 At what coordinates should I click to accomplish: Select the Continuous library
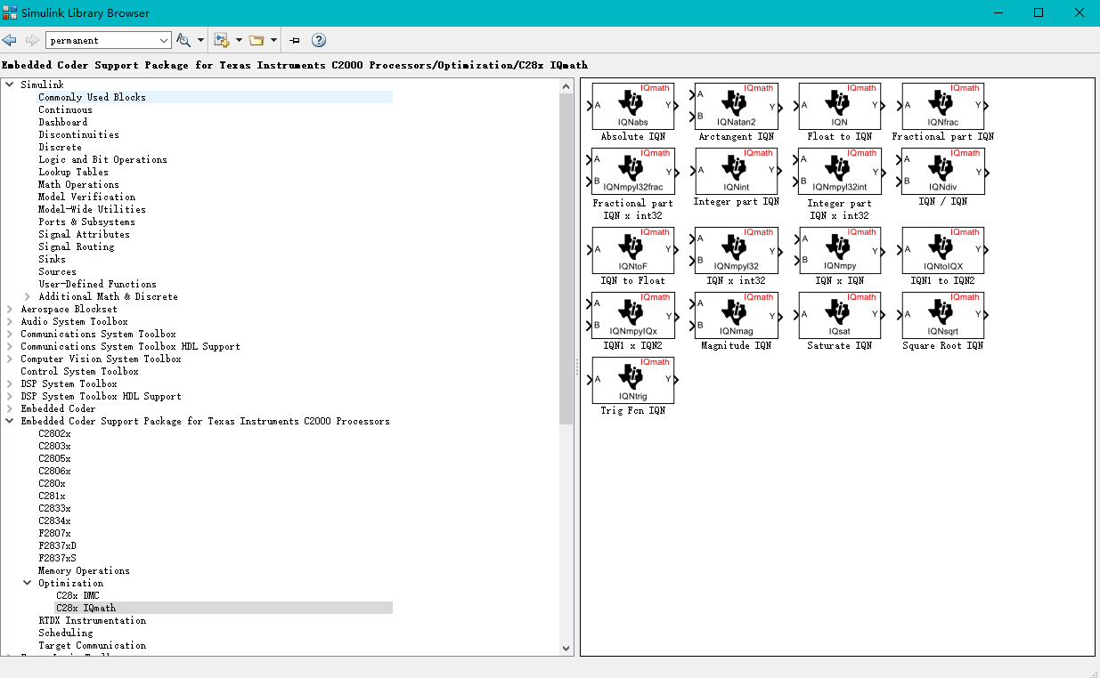tap(65, 109)
